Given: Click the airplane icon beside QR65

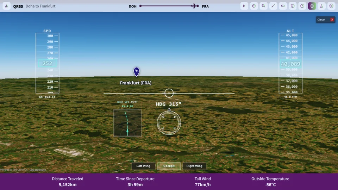Looking at the screenshot, I should point(6,6).
